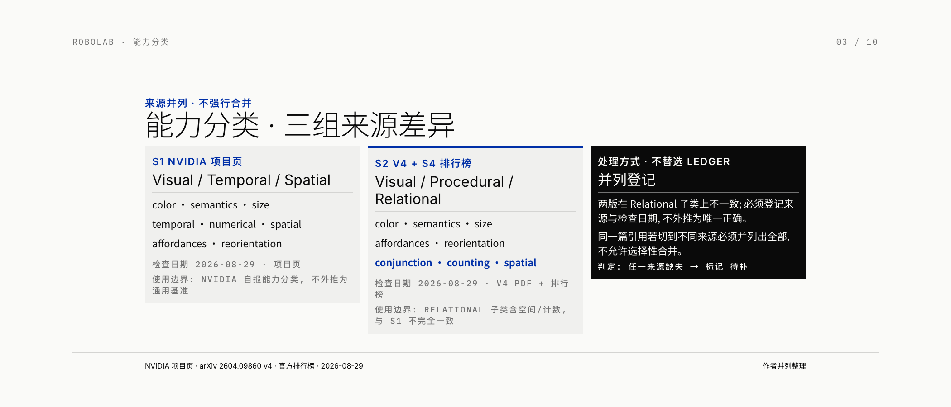Click the page counter 03 / 10
This screenshot has width=951, height=407.
857,42
